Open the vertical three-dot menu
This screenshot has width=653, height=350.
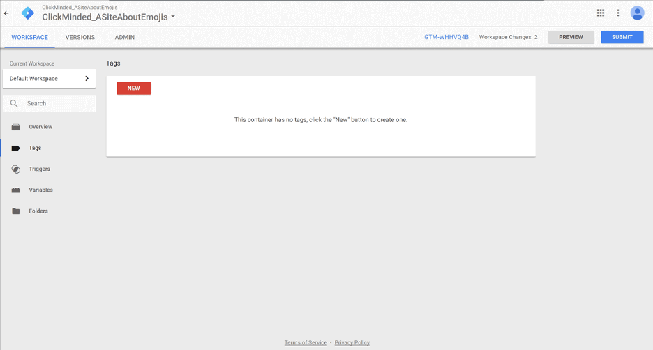[x=618, y=13]
